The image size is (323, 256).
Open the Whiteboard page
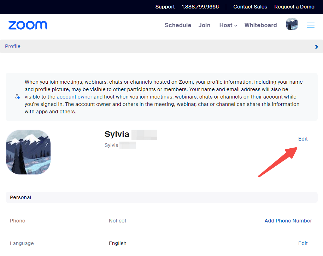coord(260,25)
